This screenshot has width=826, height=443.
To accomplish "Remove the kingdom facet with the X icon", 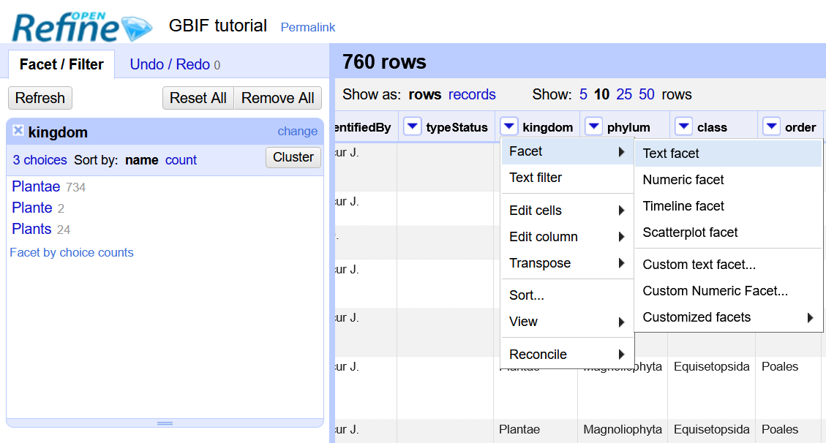I will click(18, 130).
